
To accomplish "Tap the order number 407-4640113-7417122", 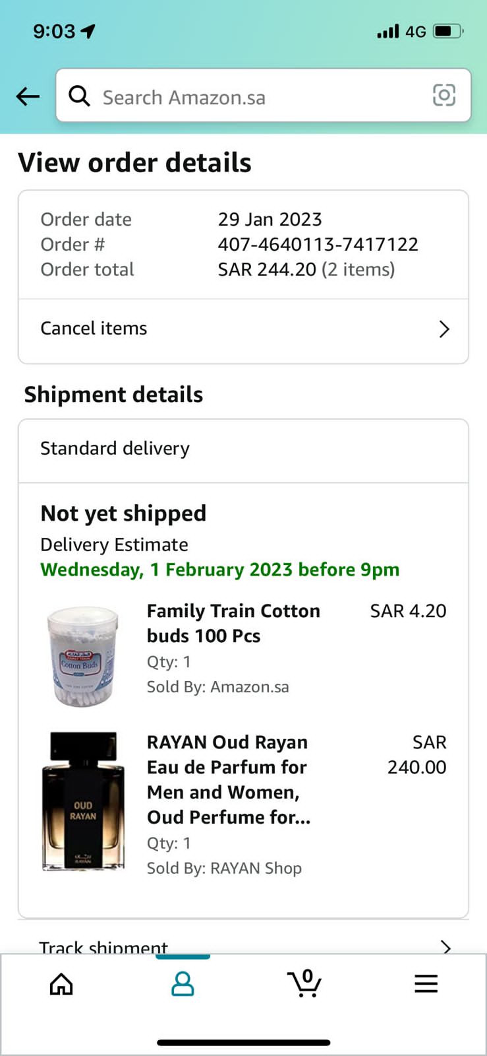I will coord(318,244).
